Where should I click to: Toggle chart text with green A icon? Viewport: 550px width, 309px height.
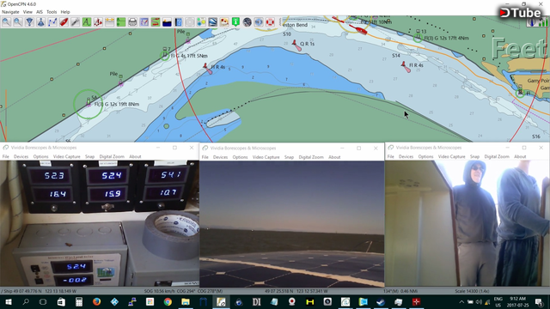click(x=87, y=22)
